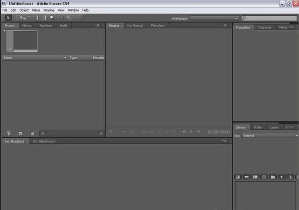299x210 pixels.
Task: Click the Project preview thumbnail
Action: [22, 41]
